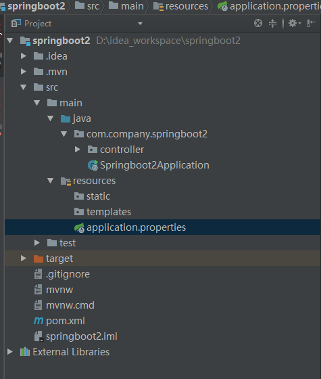Expand the .idea folder arrow

[x=24, y=56]
